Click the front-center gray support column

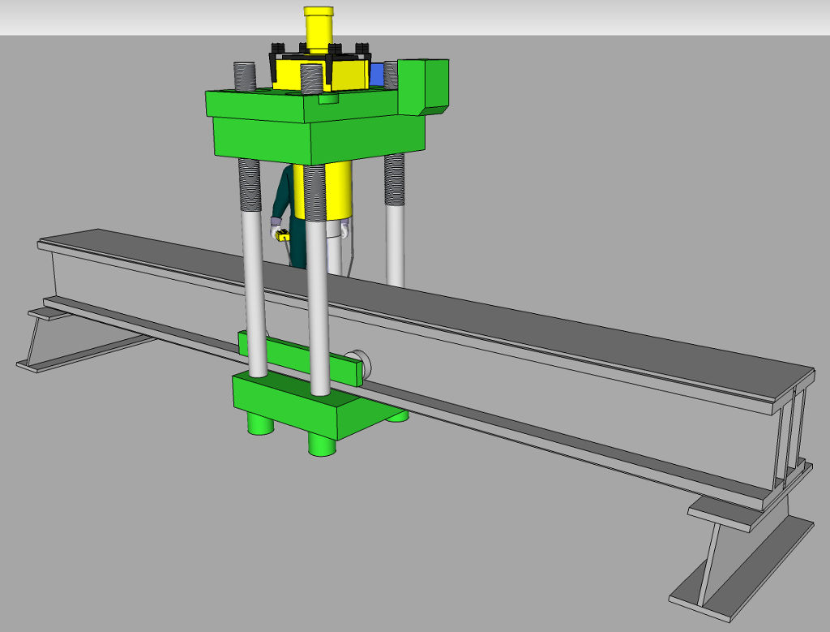point(317,325)
